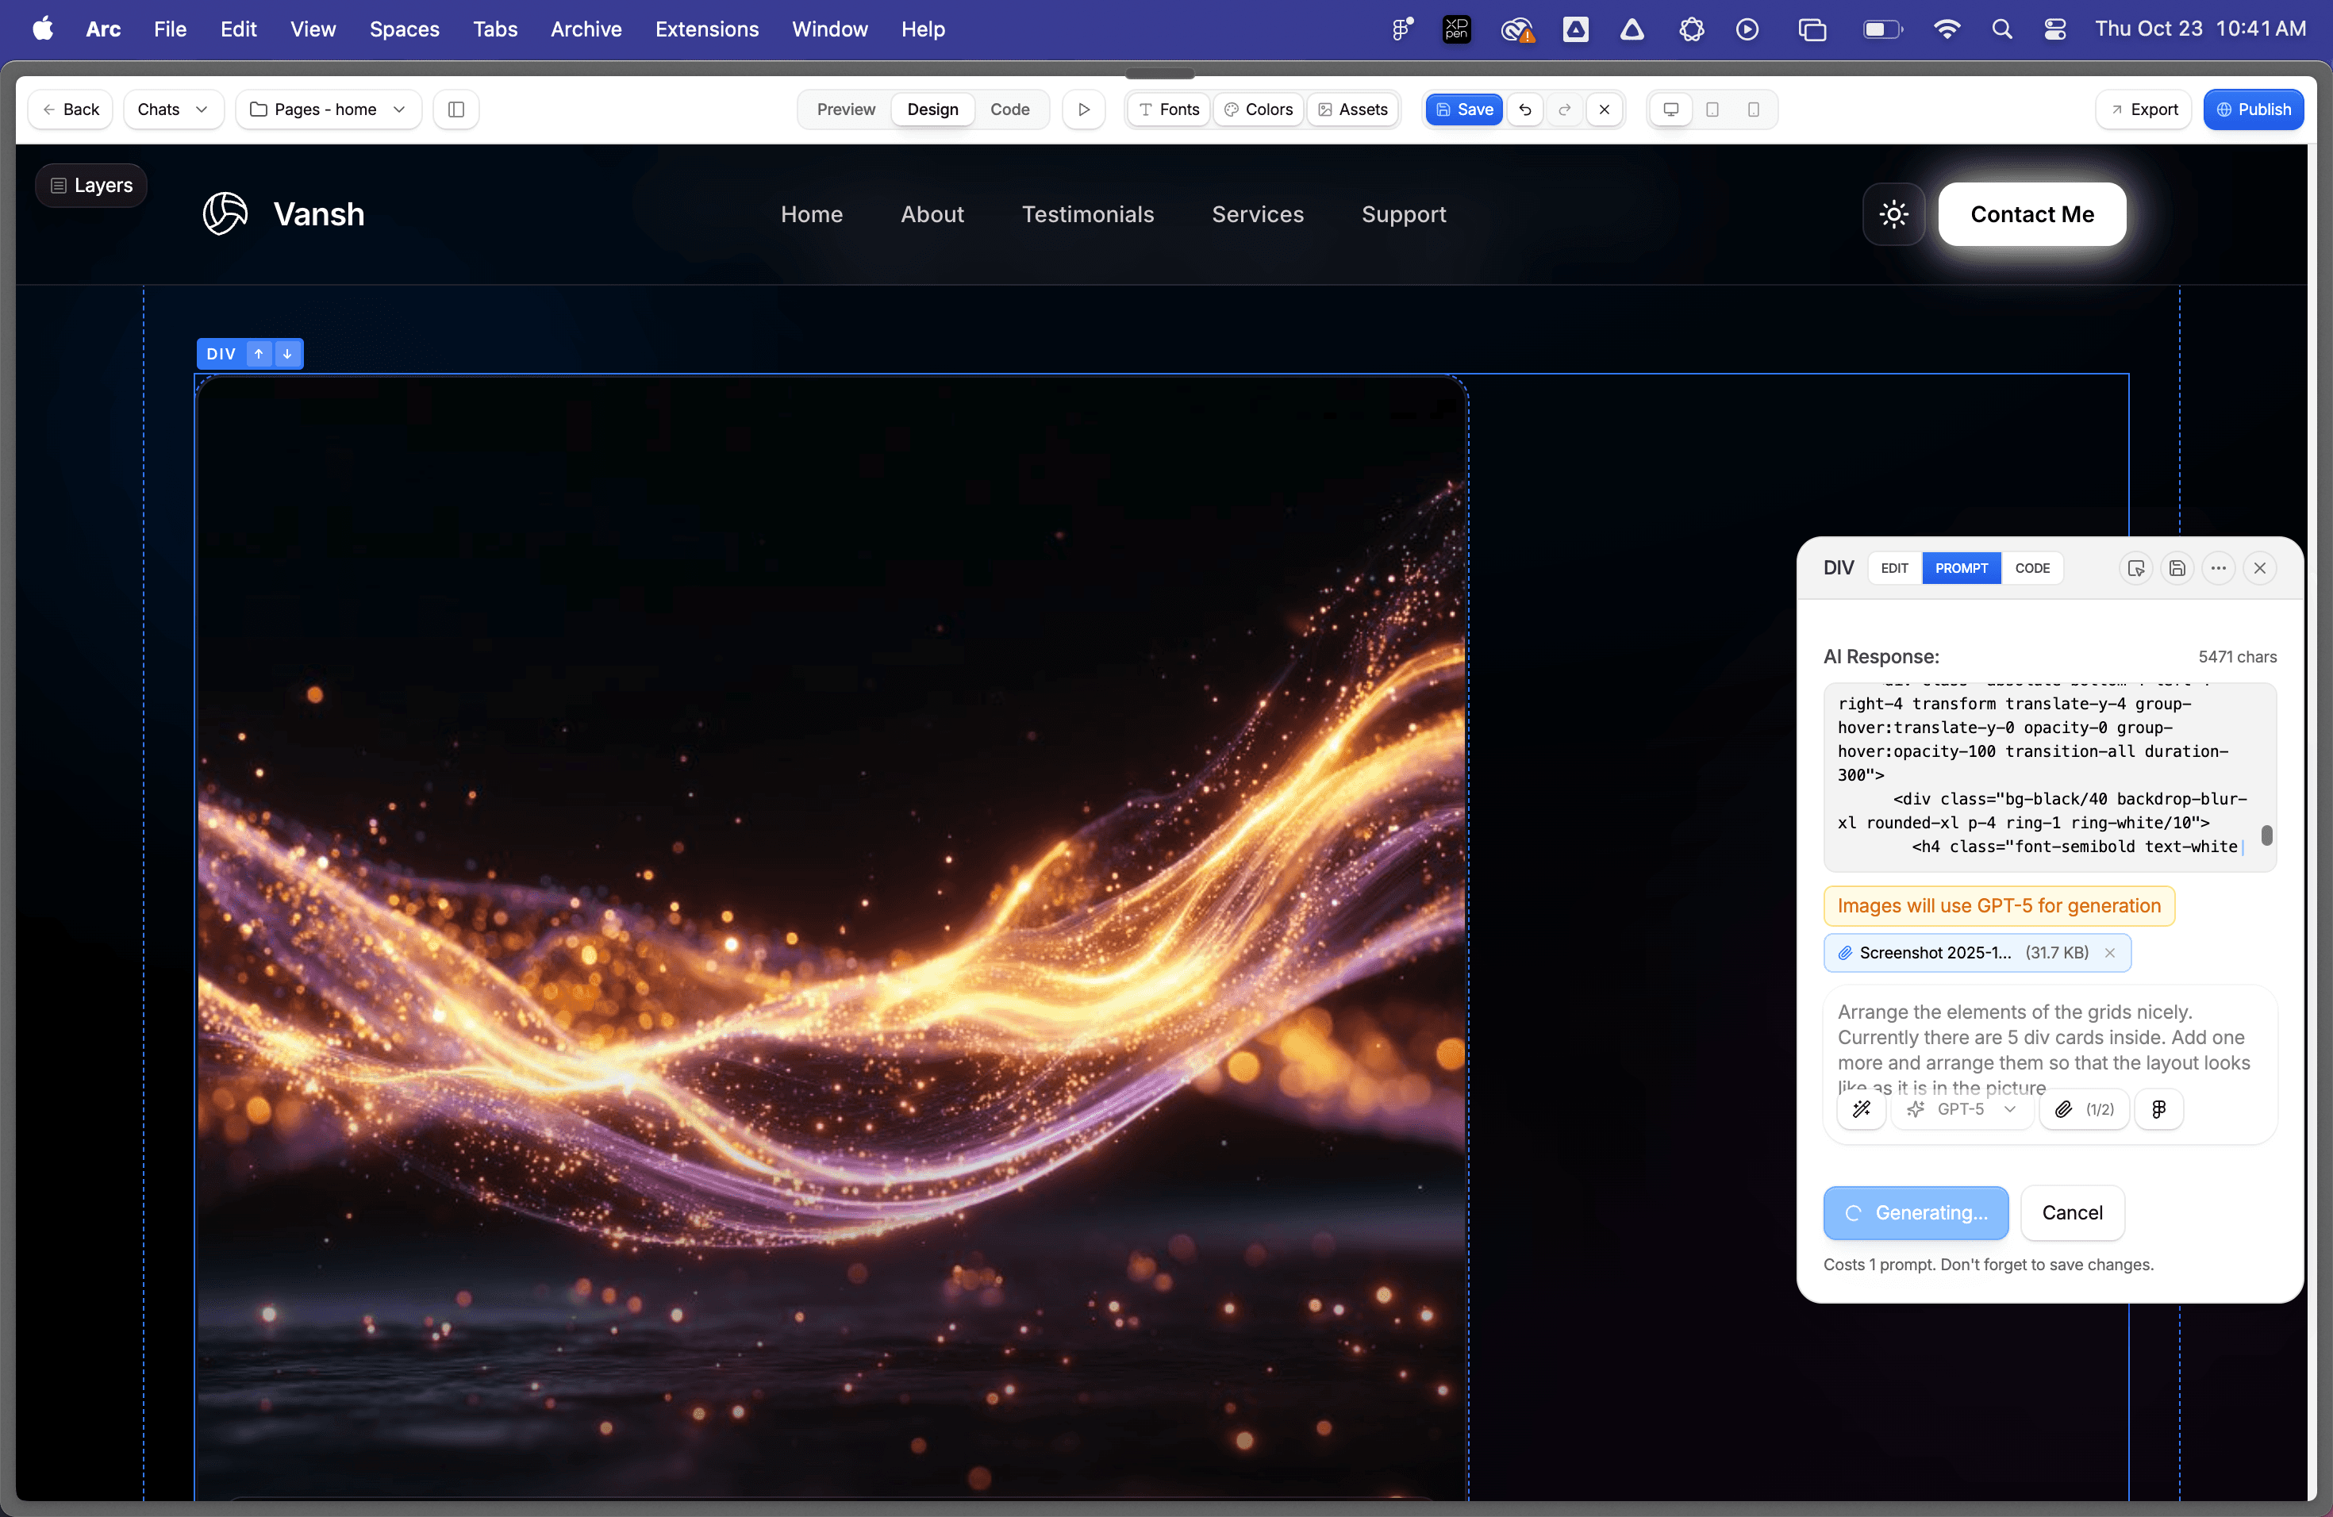Switch to the CODE tab in the DIV panel
The image size is (2333, 1517).
coord(2031,568)
